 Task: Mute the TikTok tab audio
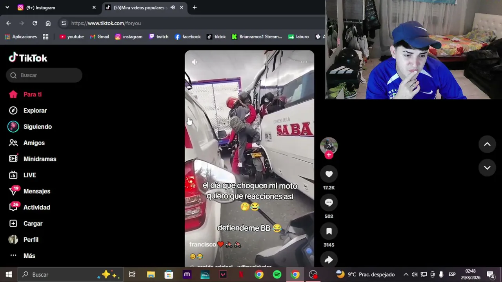[173, 7]
